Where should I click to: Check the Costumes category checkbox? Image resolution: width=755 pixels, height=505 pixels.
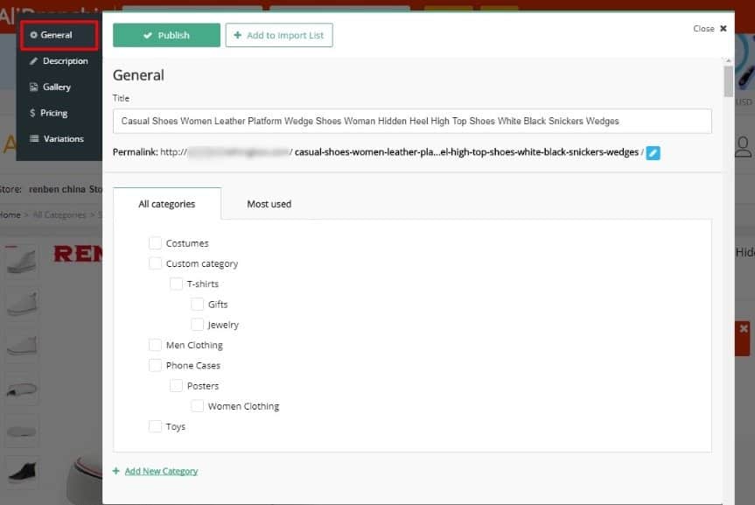[155, 243]
